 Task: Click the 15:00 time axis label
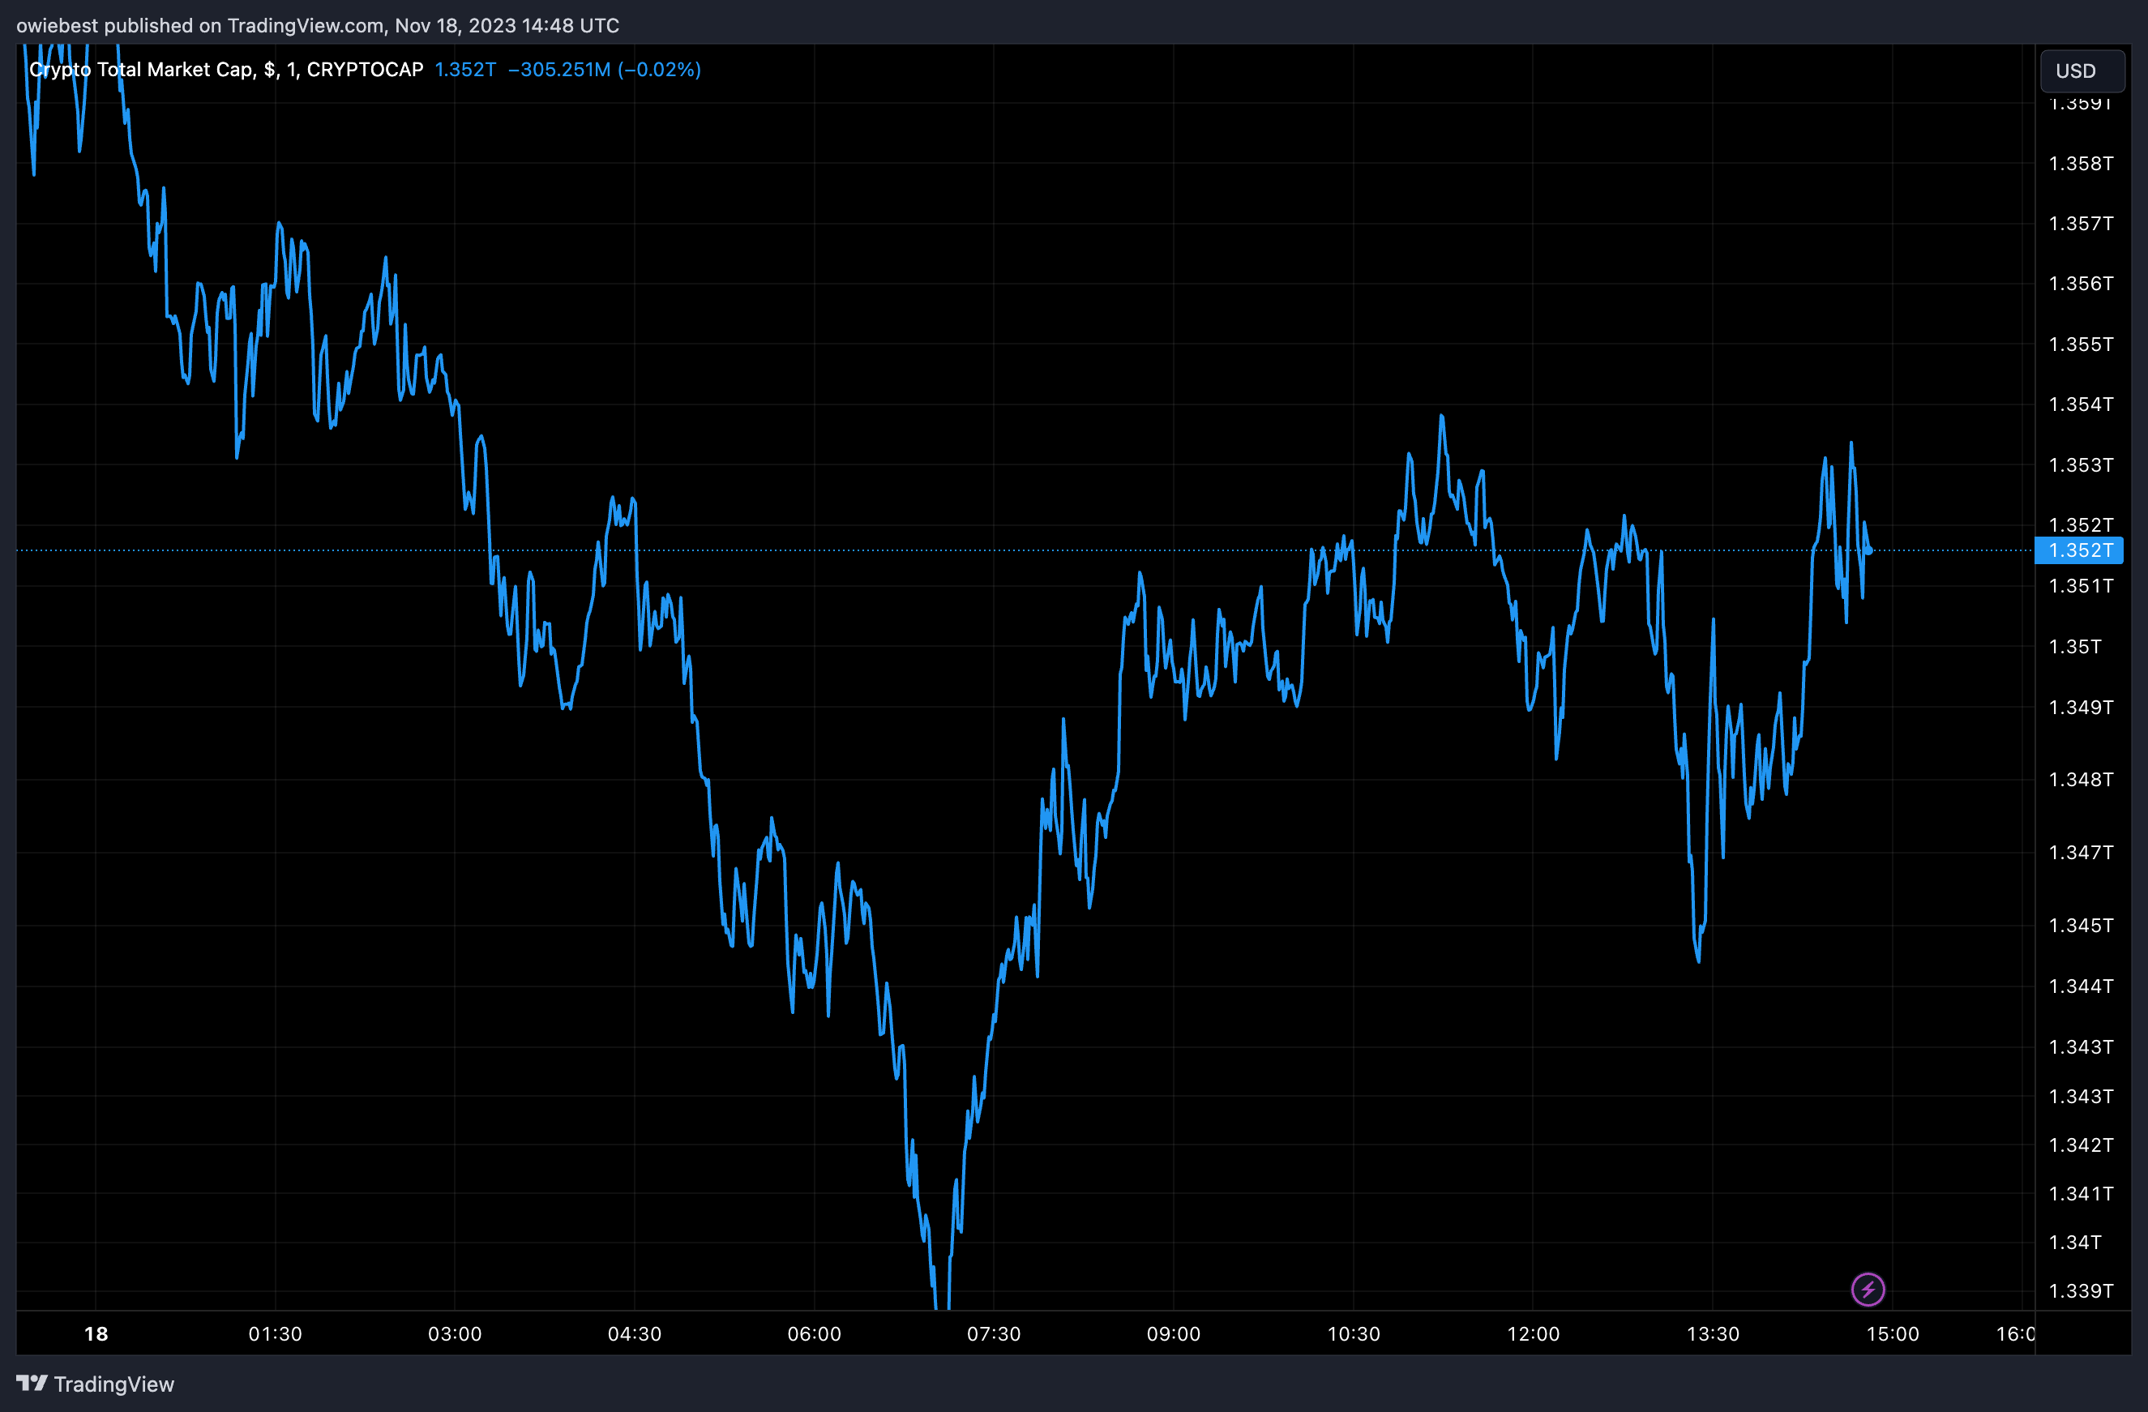pos(1892,1333)
